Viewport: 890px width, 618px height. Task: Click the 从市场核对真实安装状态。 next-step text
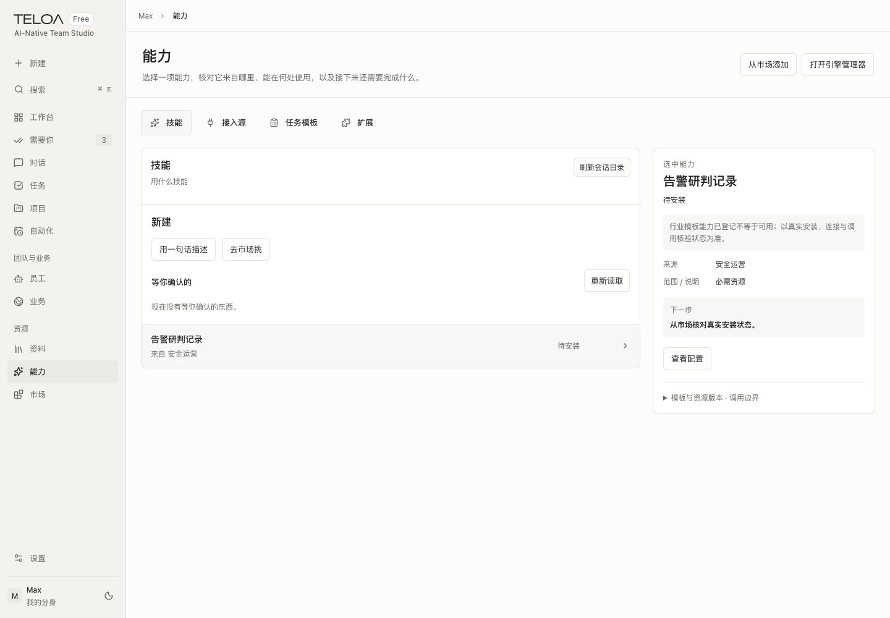pyautogui.click(x=714, y=325)
